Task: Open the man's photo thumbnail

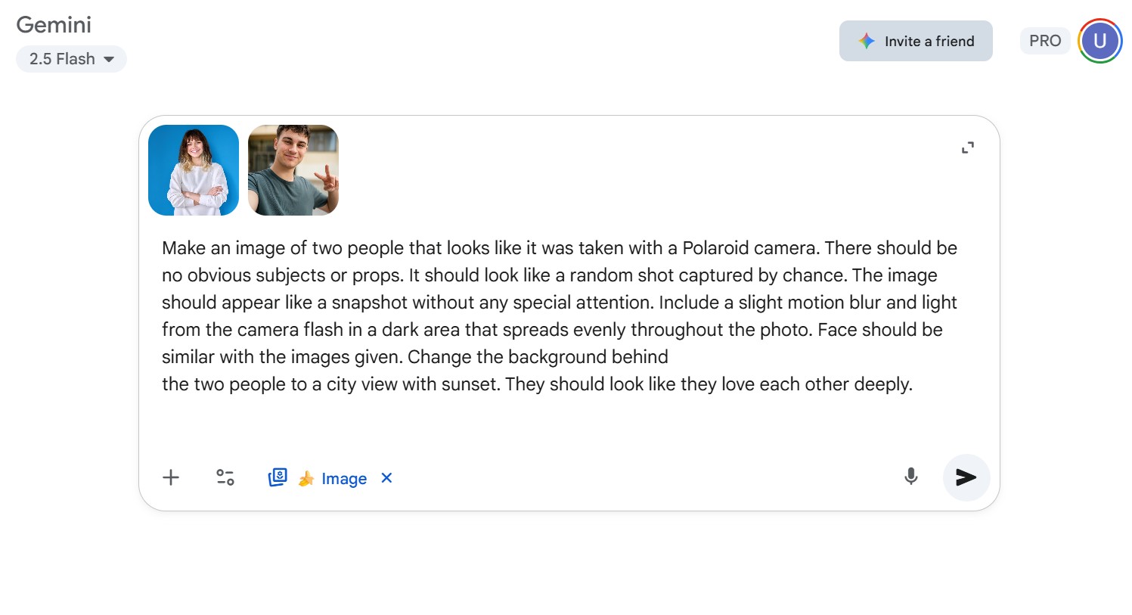Action: click(x=293, y=170)
